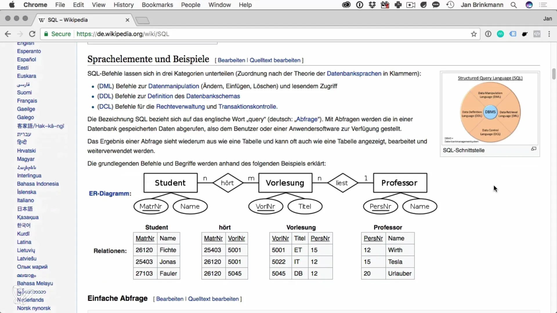This screenshot has height=313, width=557.
Task: Follow the Datenbanksprachen link
Action: pos(354,74)
